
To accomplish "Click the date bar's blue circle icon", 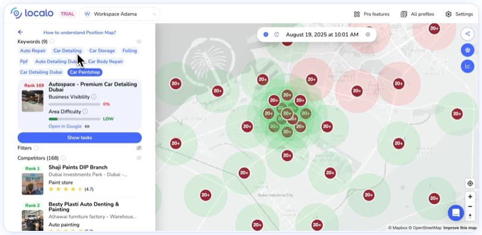I will [x=266, y=34].
